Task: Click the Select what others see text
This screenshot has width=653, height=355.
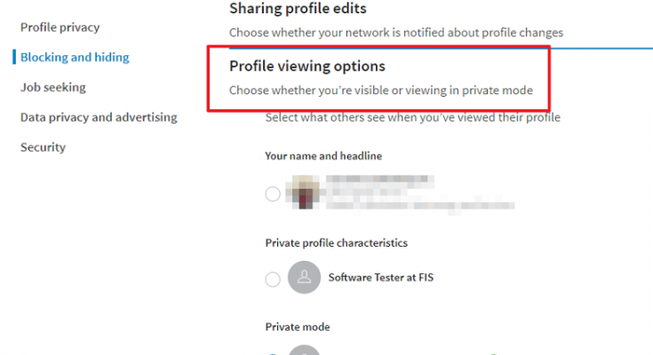Action: (x=413, y=117)
